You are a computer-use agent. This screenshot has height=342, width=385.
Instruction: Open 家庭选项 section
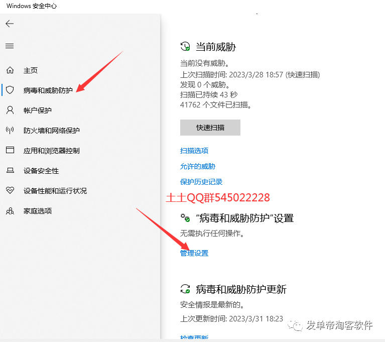[x=38, y=211]
